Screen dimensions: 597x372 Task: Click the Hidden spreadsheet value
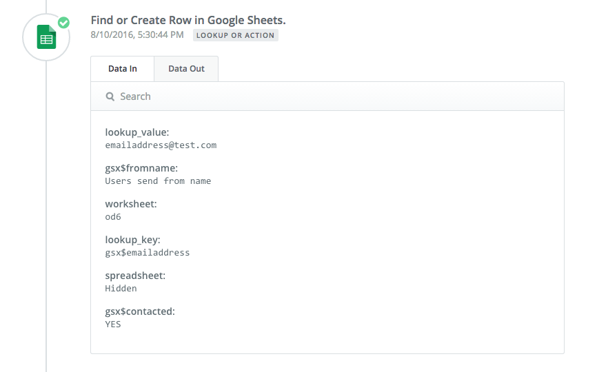[121, 289]
